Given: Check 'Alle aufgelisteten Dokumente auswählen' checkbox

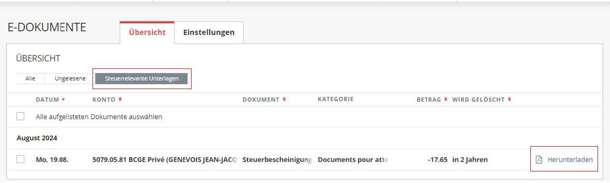Looking at the screenshot, I should [x=20, y=116].
